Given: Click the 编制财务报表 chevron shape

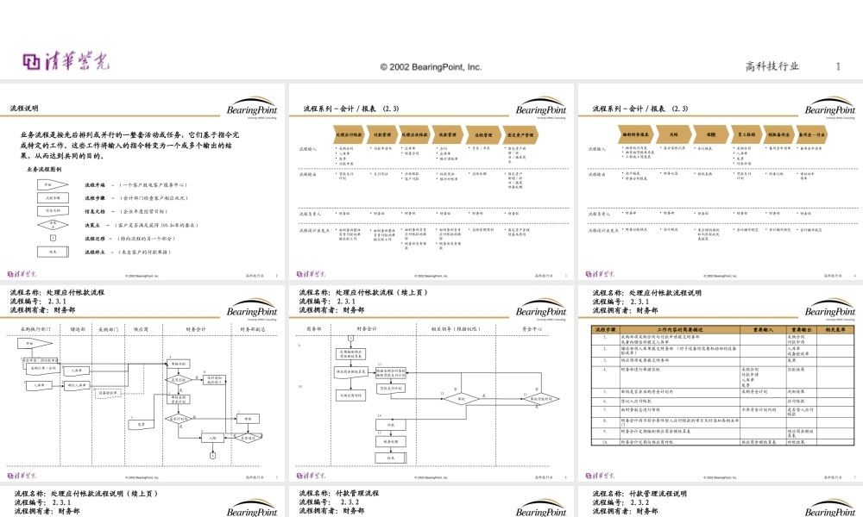Looking at the screenshot, I should pyautogui.click(x=636, y=134).
